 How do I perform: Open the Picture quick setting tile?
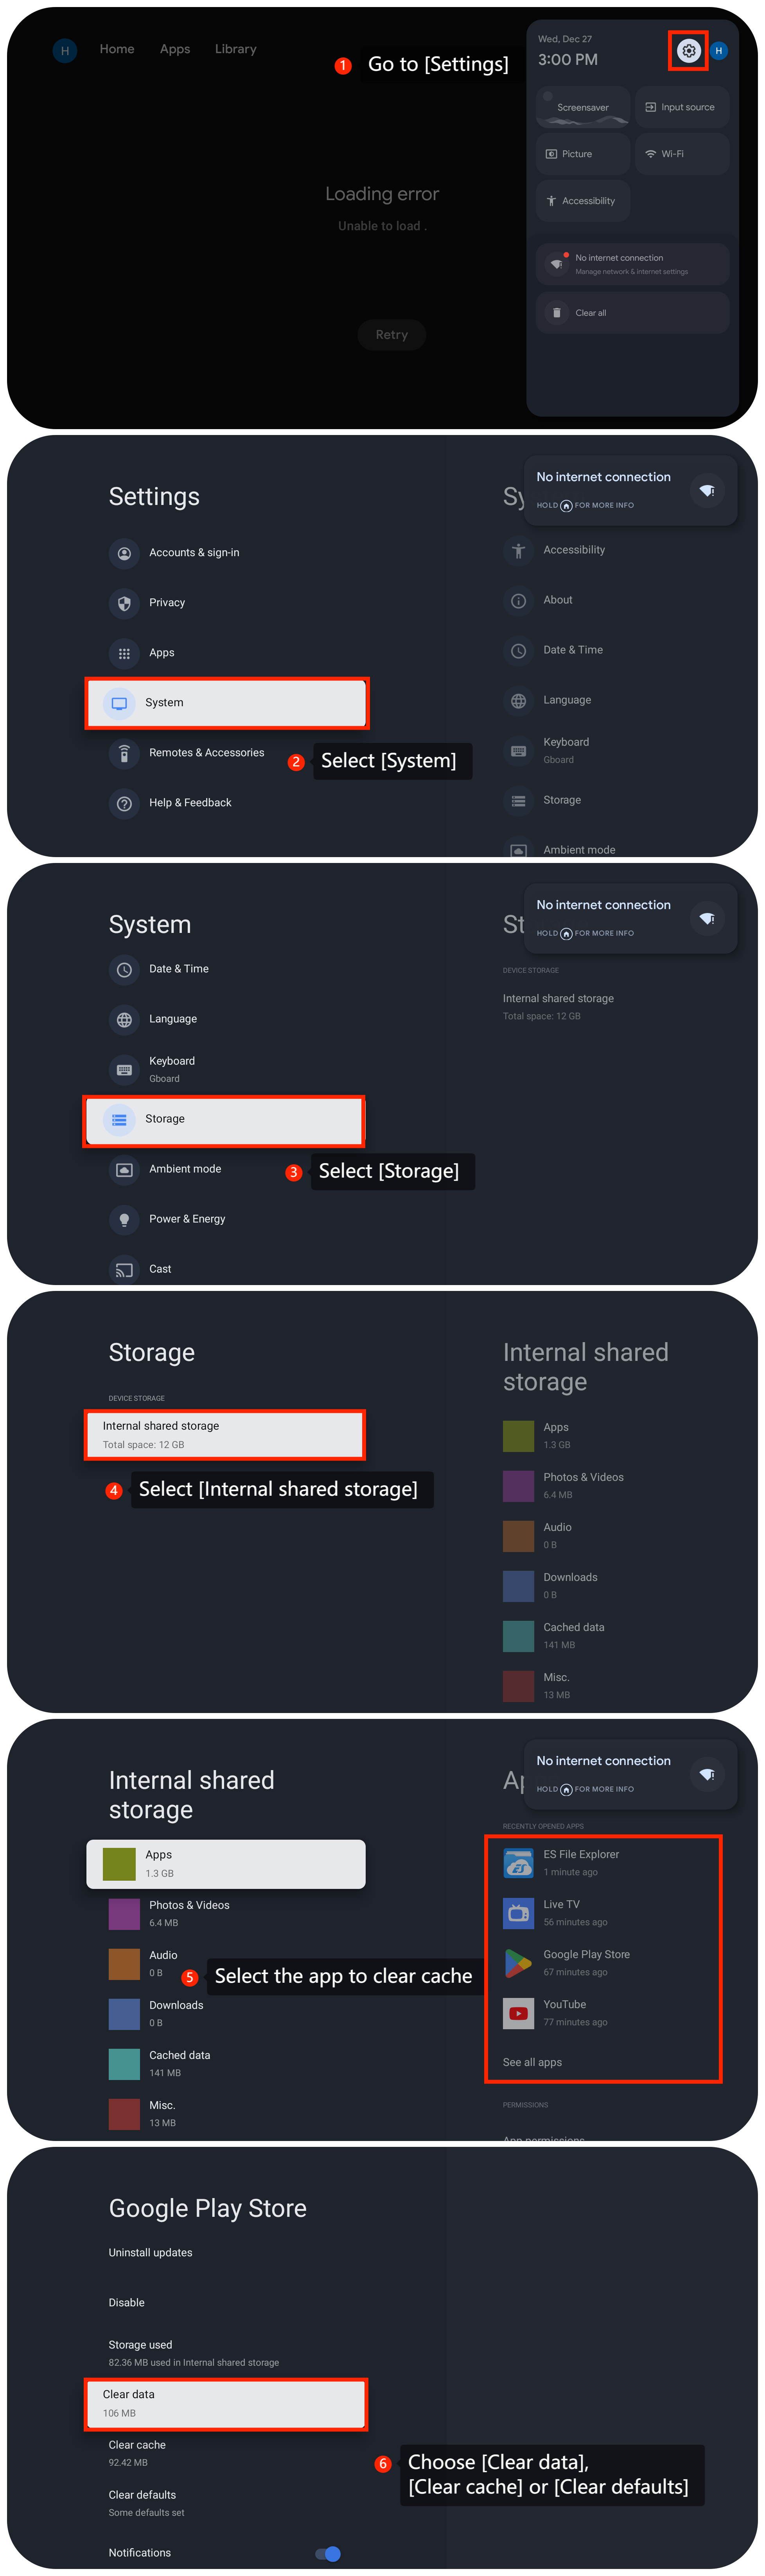[x=582, y=154]
